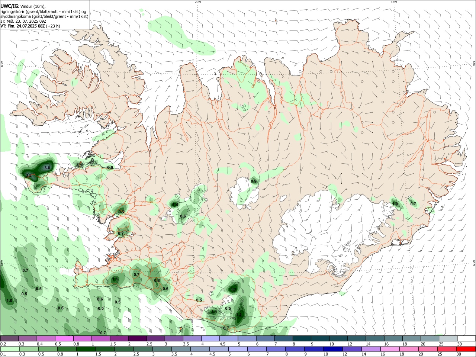
Task: Click the green swatch between 0.3 and 0.5, lower legend
Action: tap(29, 349)
